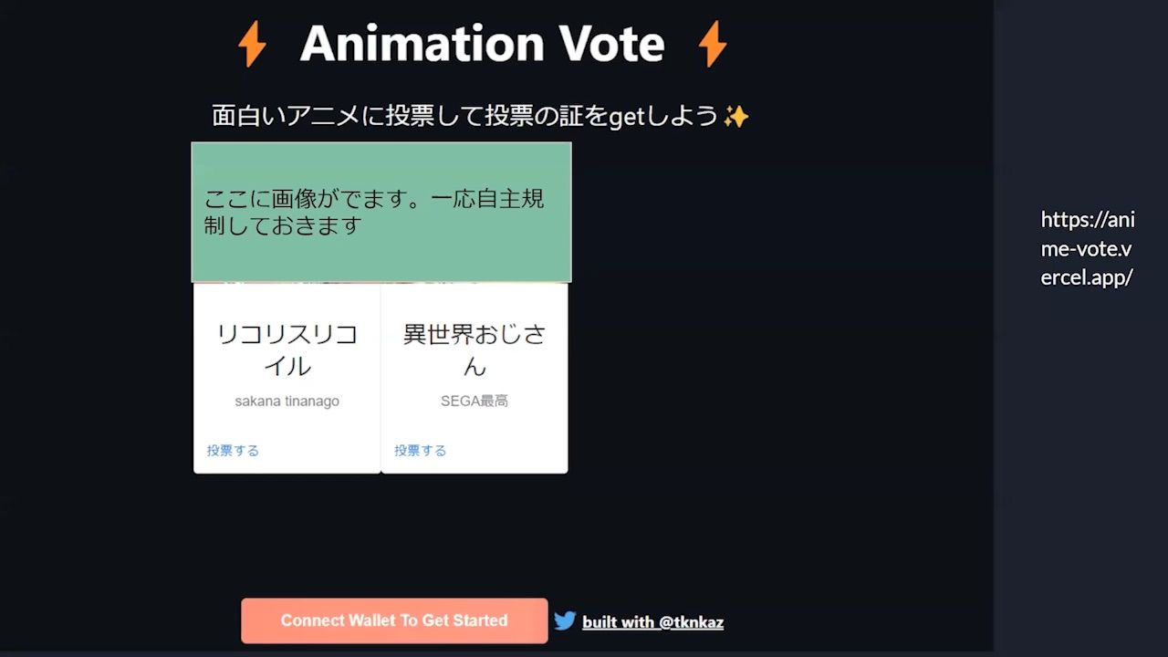Click the right lightning bolt icon
1168x657 pixels.
coord(712,44)
